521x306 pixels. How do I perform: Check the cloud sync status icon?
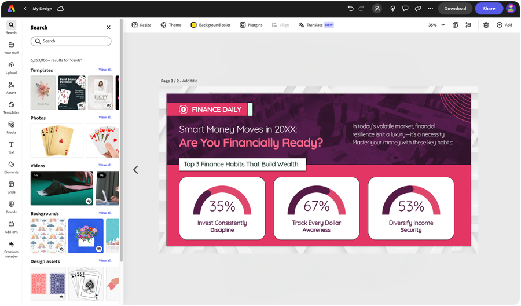pyautogui.click(x=60, y=9)
